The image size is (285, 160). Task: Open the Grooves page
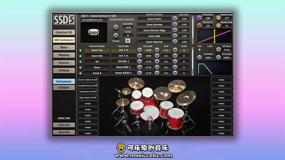pos(64,63)
